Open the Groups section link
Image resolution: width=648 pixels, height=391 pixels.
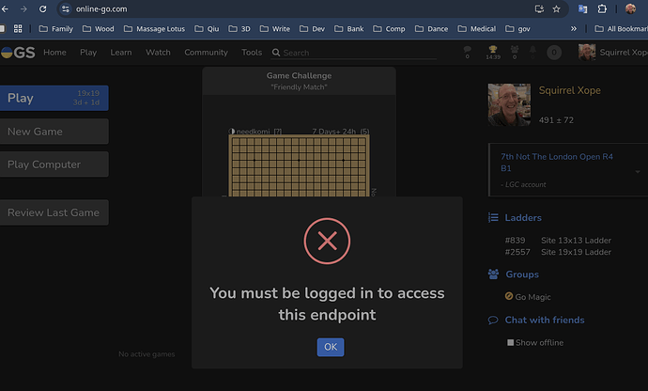[x=522, y=274]
